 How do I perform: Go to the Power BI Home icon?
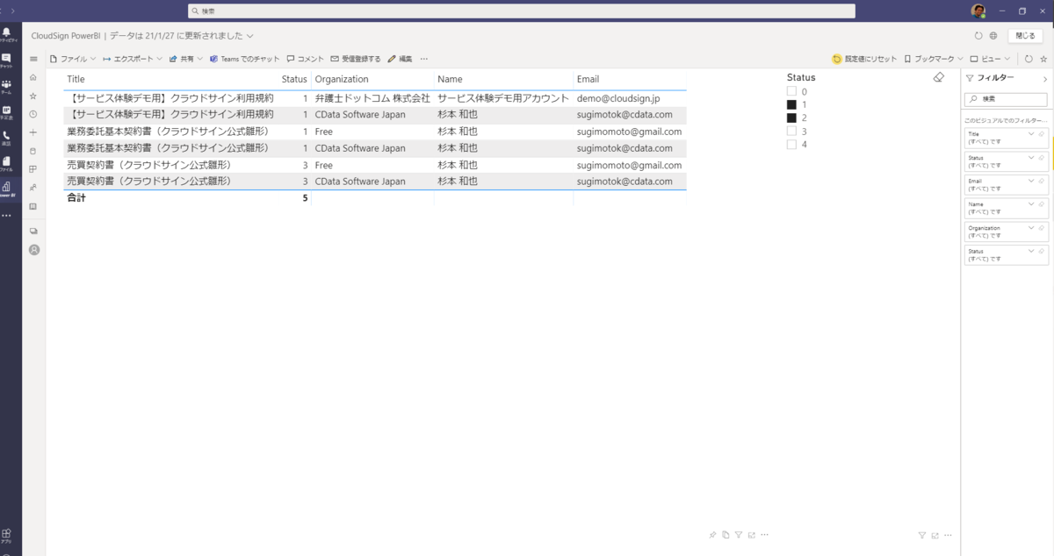coord(33,77)
